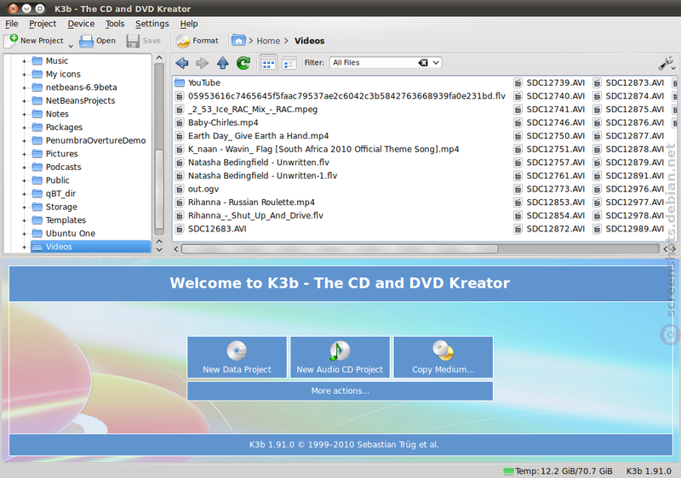Select Baby-Chirles.mp4 file

click(223, 122)
